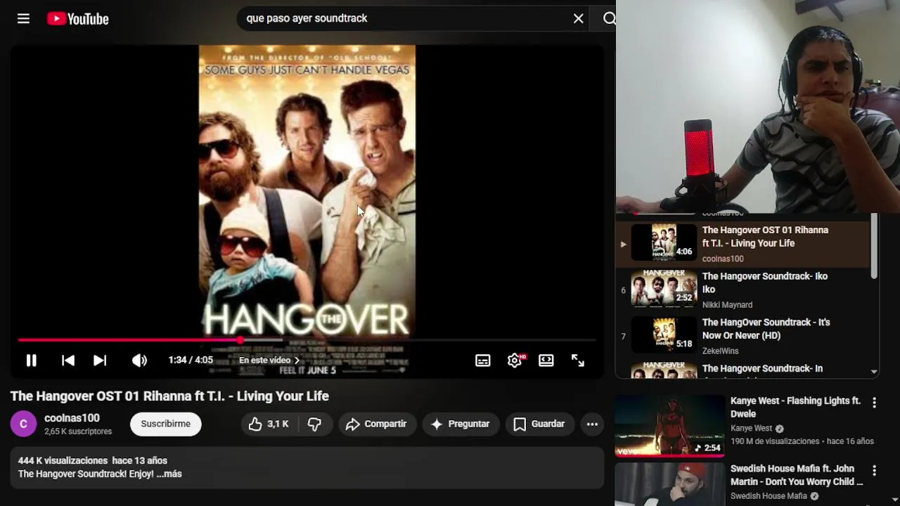
Task: Click the time display '1:34 / 4:05'
Action: point(191,361)
